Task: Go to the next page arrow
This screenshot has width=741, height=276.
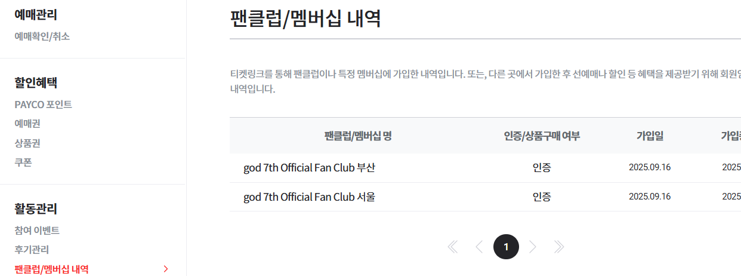Action: click(533, 247)
